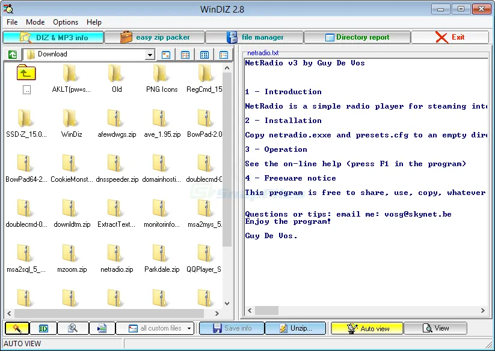Click file list vertical scrollbar up arrow
Viewport: 495px width, 351px height.
point(227,68)
